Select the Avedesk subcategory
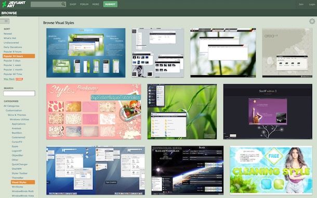This screenshot has height=198, width=317. 17,128
